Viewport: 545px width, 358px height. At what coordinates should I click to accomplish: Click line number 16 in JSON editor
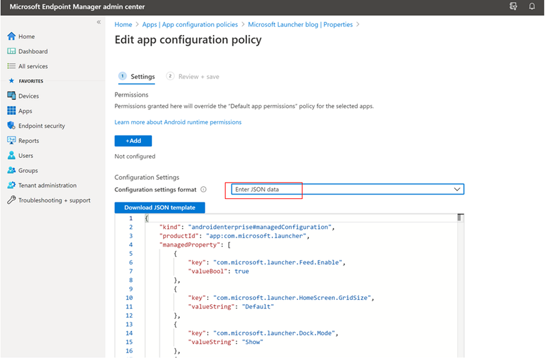130,351
